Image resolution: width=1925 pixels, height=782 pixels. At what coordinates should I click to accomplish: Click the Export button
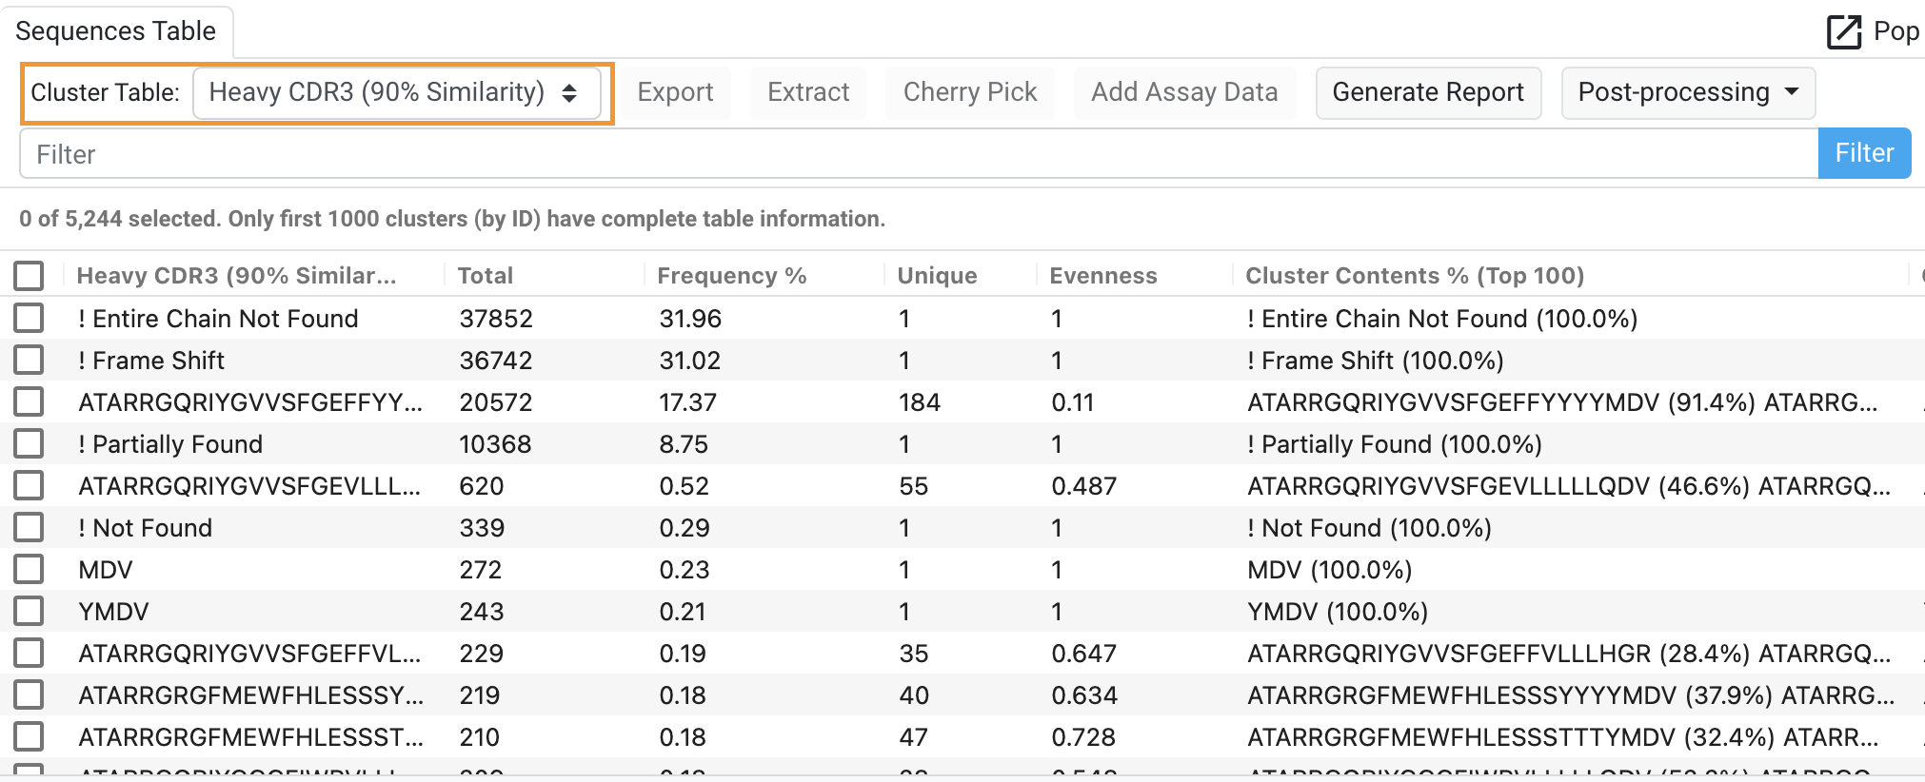pyautogui.click(x=675, y=92)
